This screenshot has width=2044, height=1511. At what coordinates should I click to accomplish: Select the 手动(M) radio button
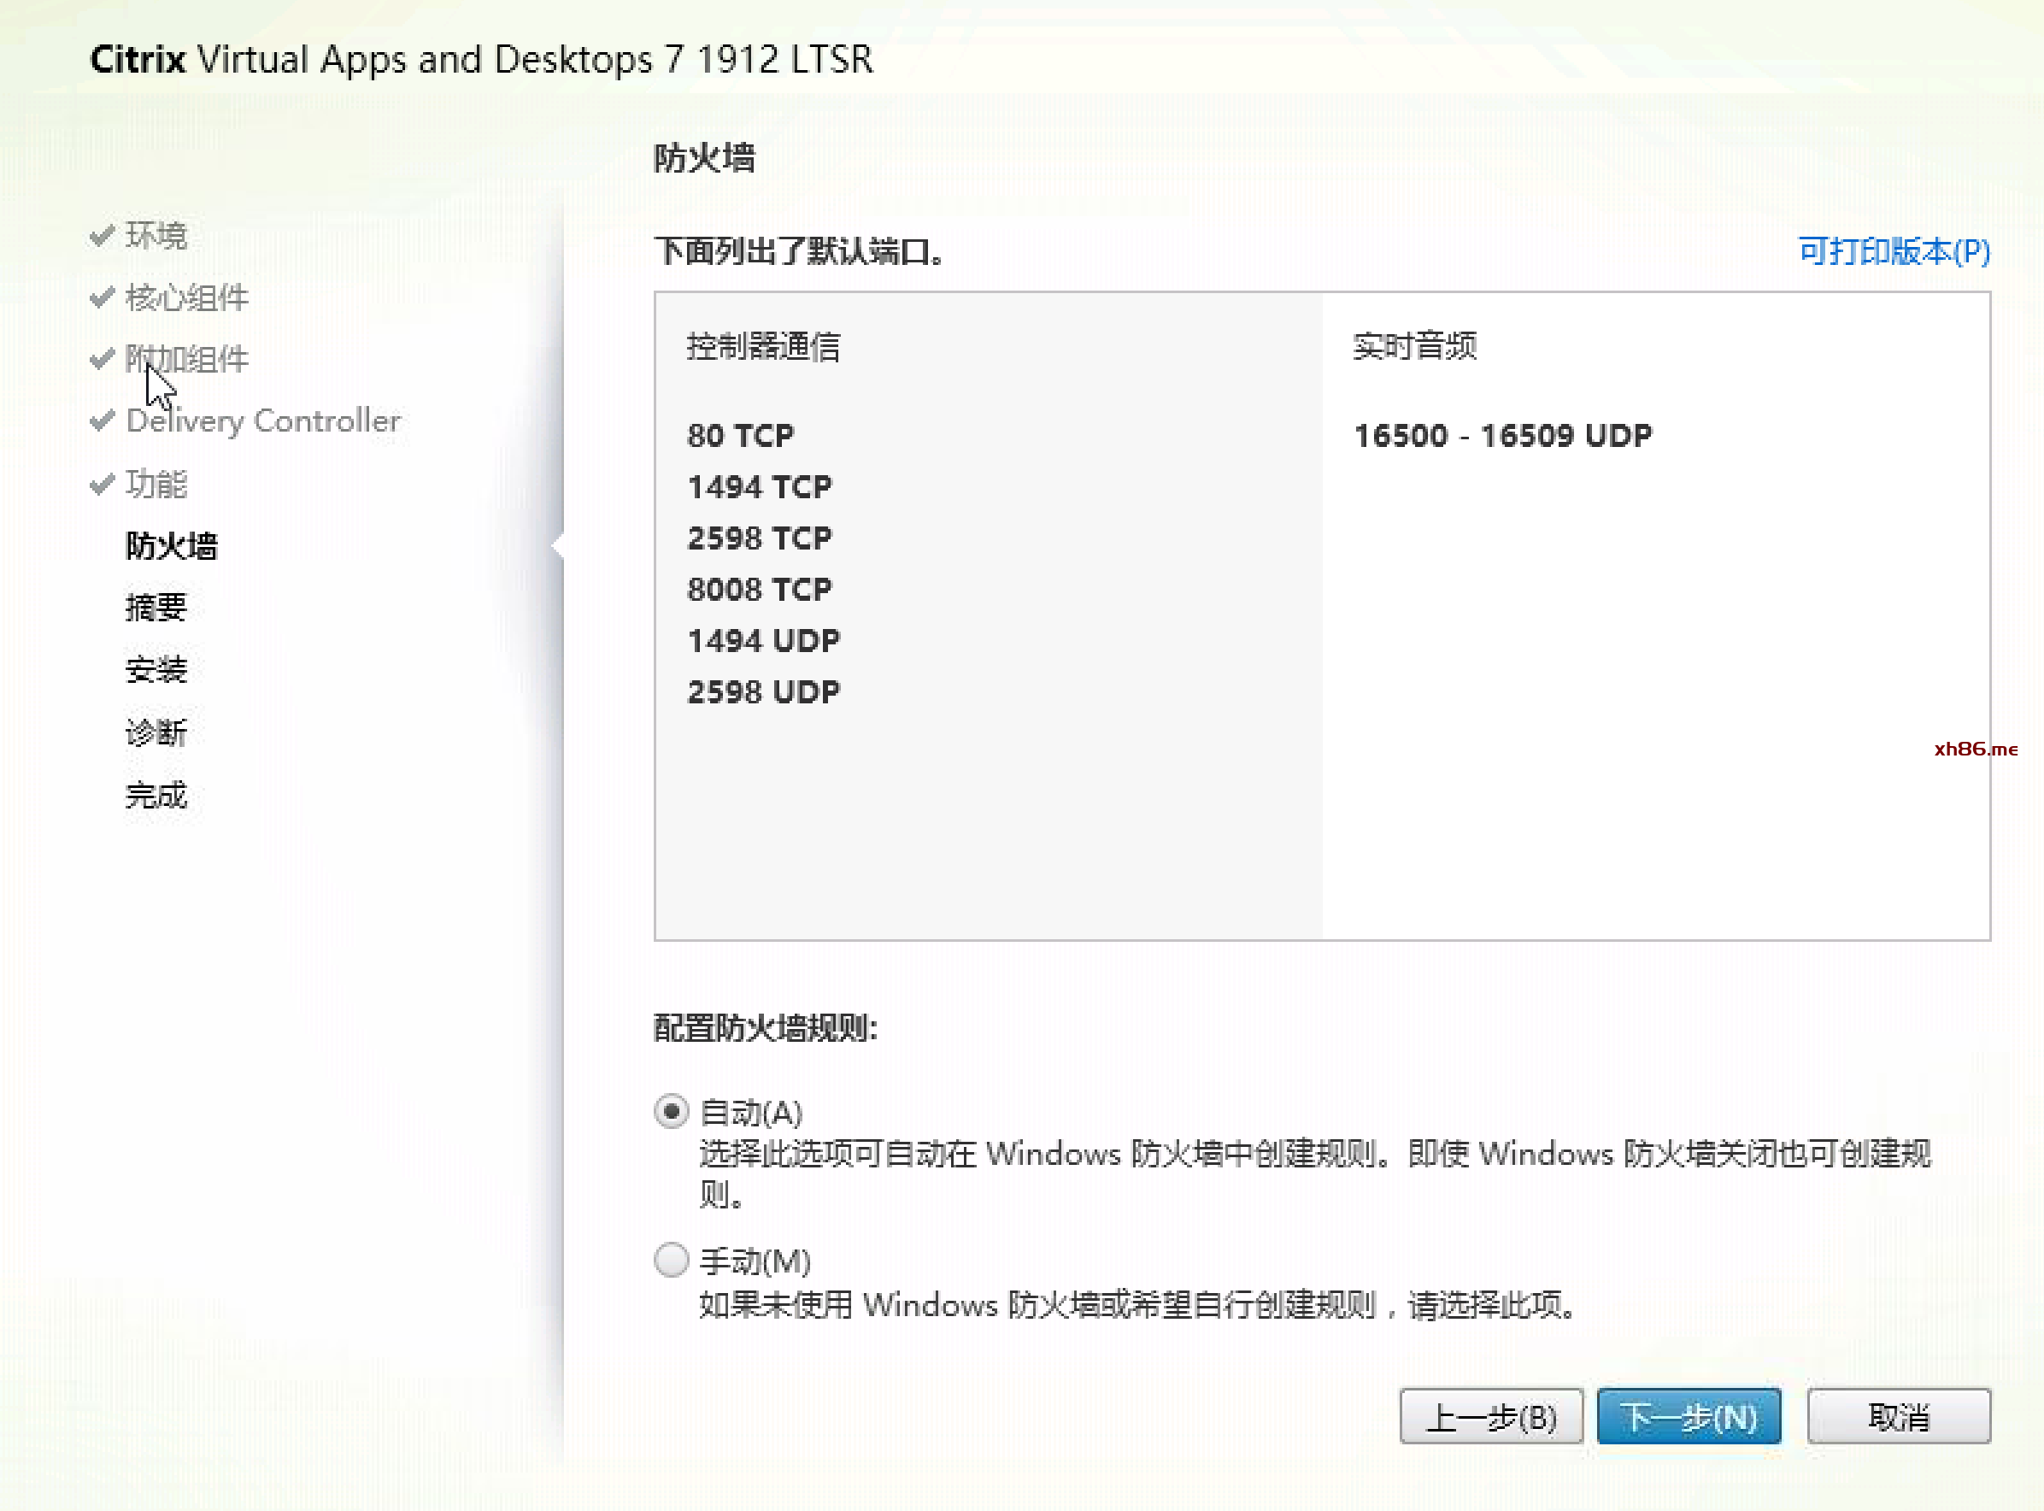[672, 1260]
